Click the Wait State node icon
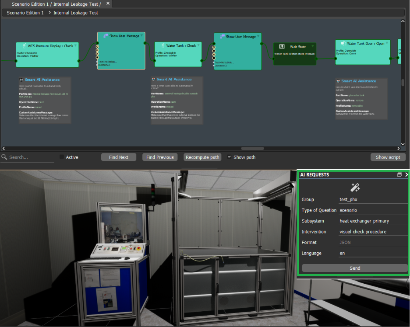 click(282, 46)
